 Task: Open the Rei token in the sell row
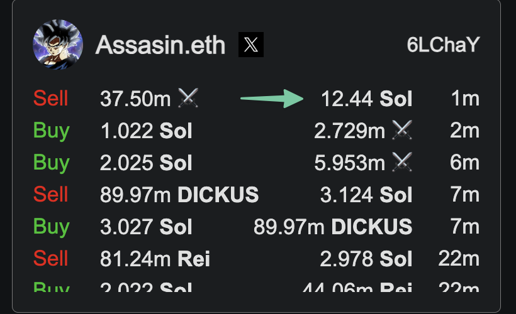pyautogui.click(x=194, y=259)
